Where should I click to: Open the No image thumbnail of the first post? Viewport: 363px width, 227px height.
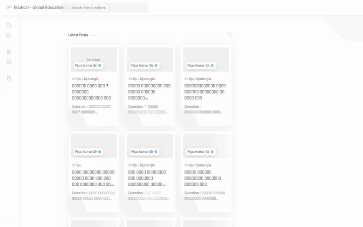[94, 60]
